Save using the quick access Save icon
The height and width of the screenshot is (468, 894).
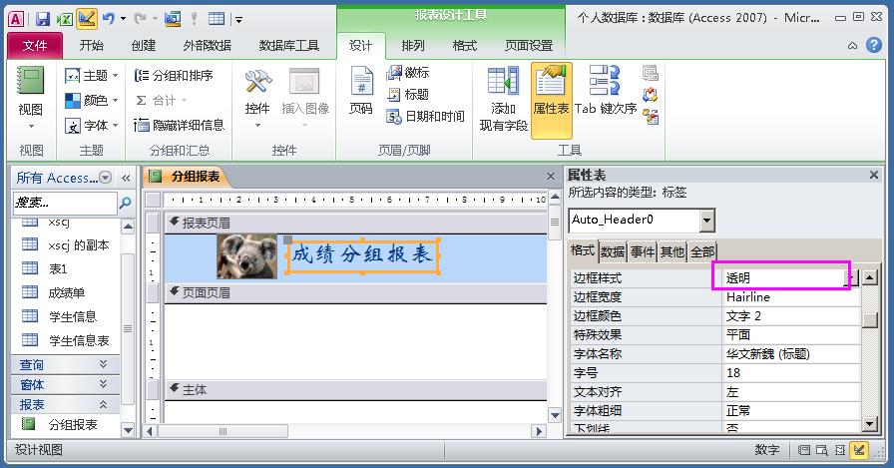(43, 19)
